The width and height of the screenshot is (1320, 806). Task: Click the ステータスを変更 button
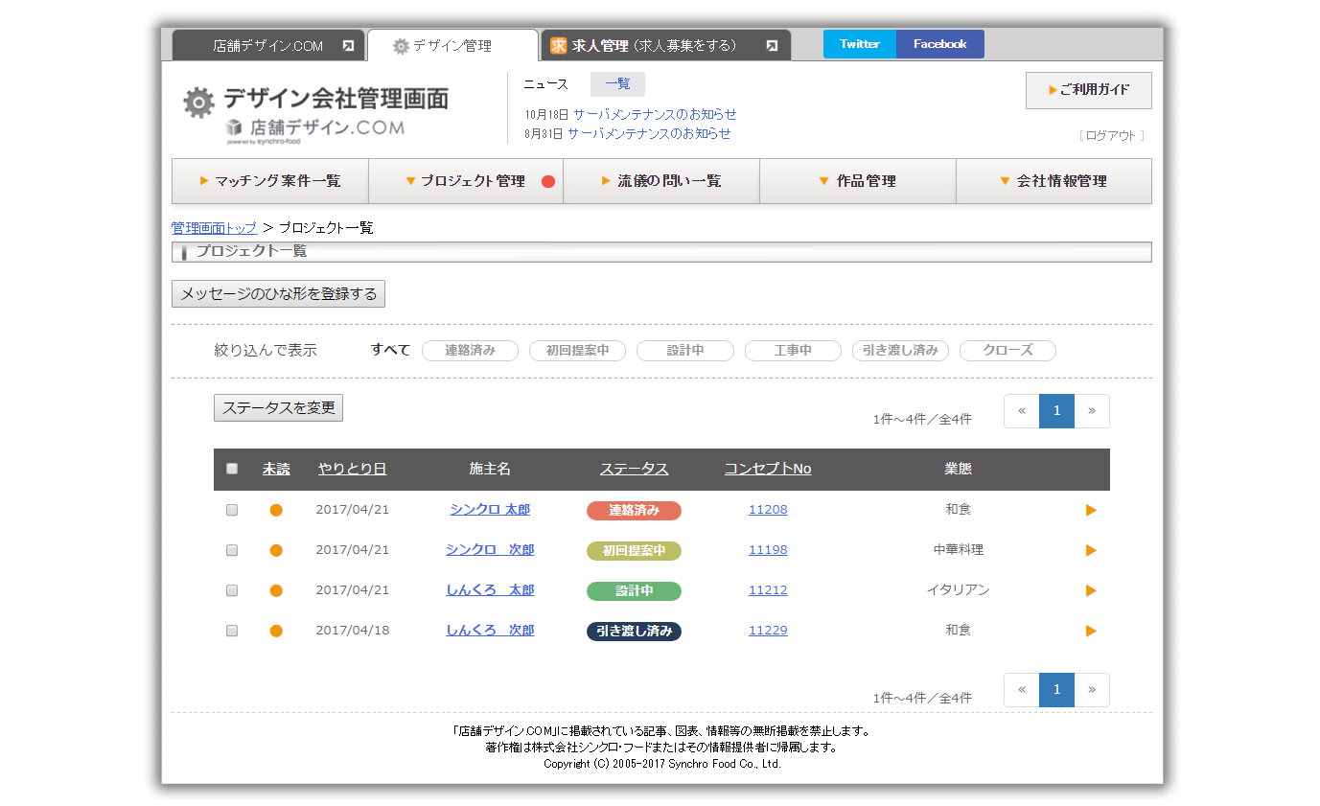tap(278, 407)
